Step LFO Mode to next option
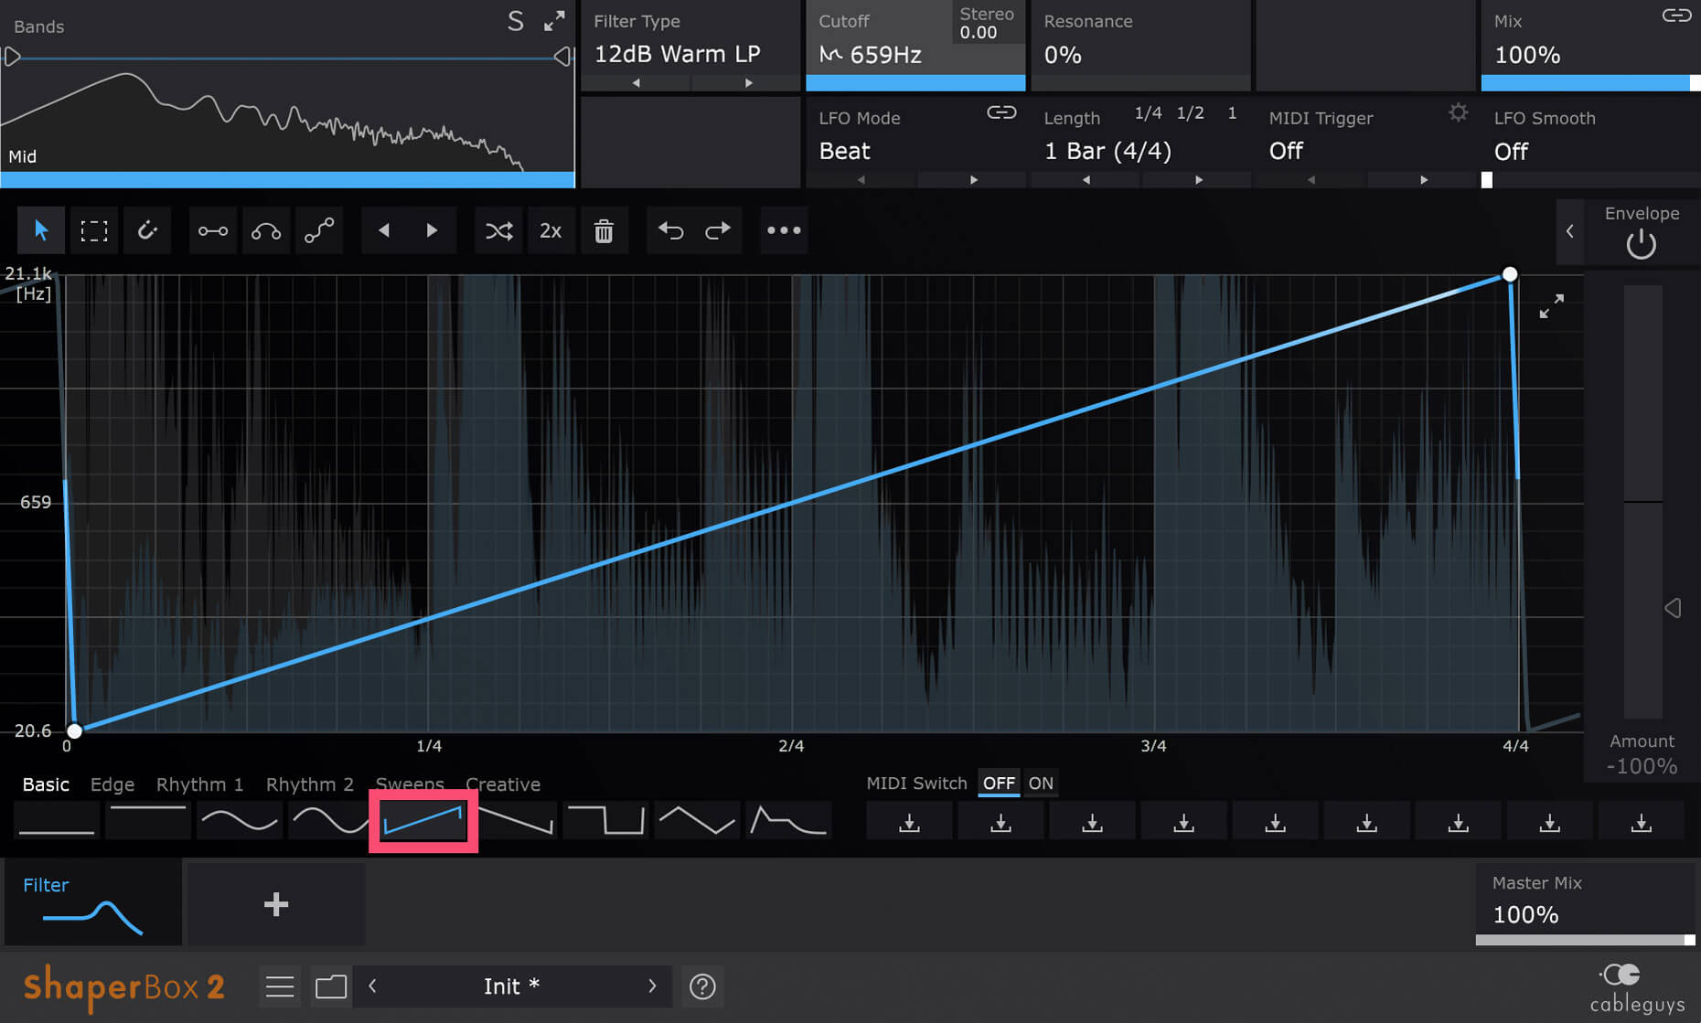The image size is (1701, 1023). [974, 180]
